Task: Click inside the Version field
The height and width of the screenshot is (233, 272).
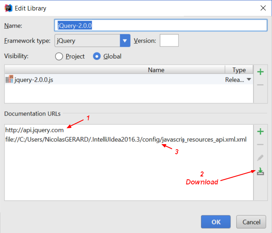Action: (x=169, y=41)
